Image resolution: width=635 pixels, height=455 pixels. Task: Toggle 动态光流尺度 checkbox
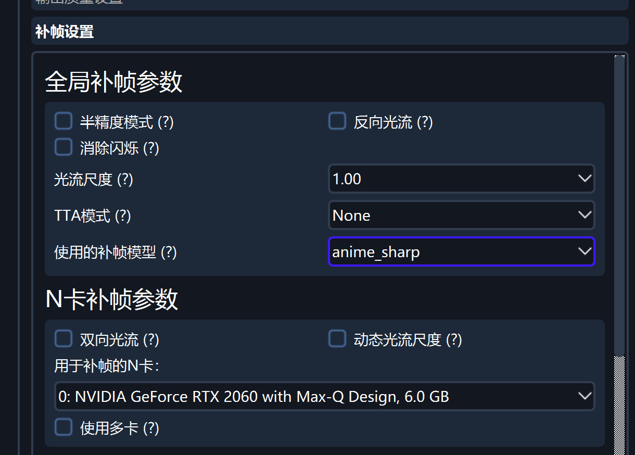337,339
